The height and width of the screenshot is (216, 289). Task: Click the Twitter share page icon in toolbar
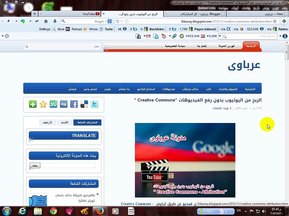coord(156,36)
